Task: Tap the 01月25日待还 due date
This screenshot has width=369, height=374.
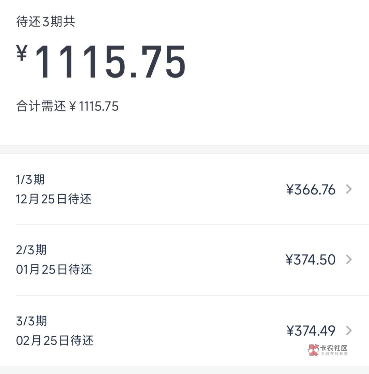Action: (x=54, y=269)
